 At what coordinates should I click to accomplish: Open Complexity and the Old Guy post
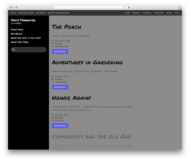[92, 137]
